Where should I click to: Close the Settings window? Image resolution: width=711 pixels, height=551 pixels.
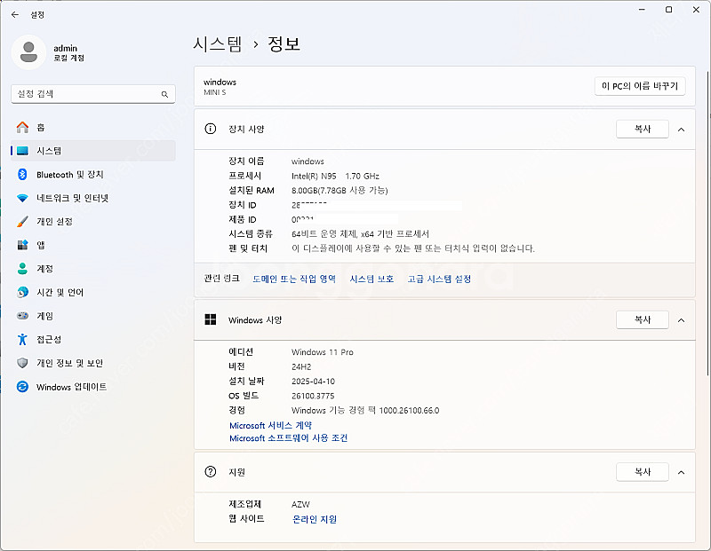pos(696,10)
